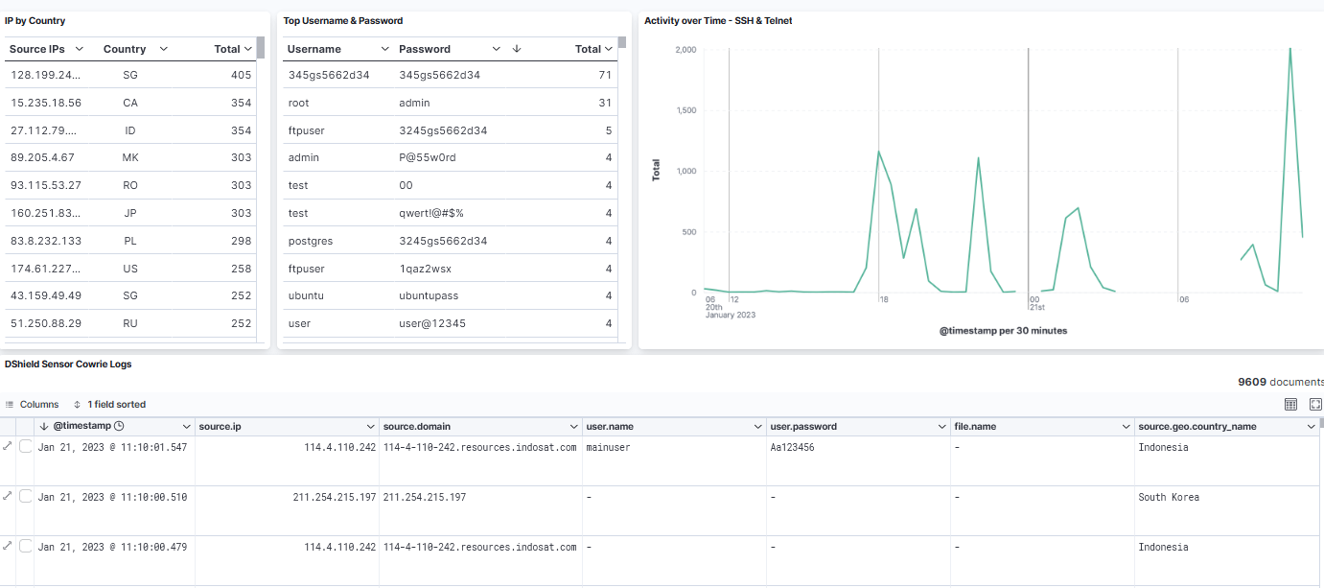1324x588 pixels.
Task: Enter fullscreen mode for Cowrie Logs table
Action: [1315, 405]
